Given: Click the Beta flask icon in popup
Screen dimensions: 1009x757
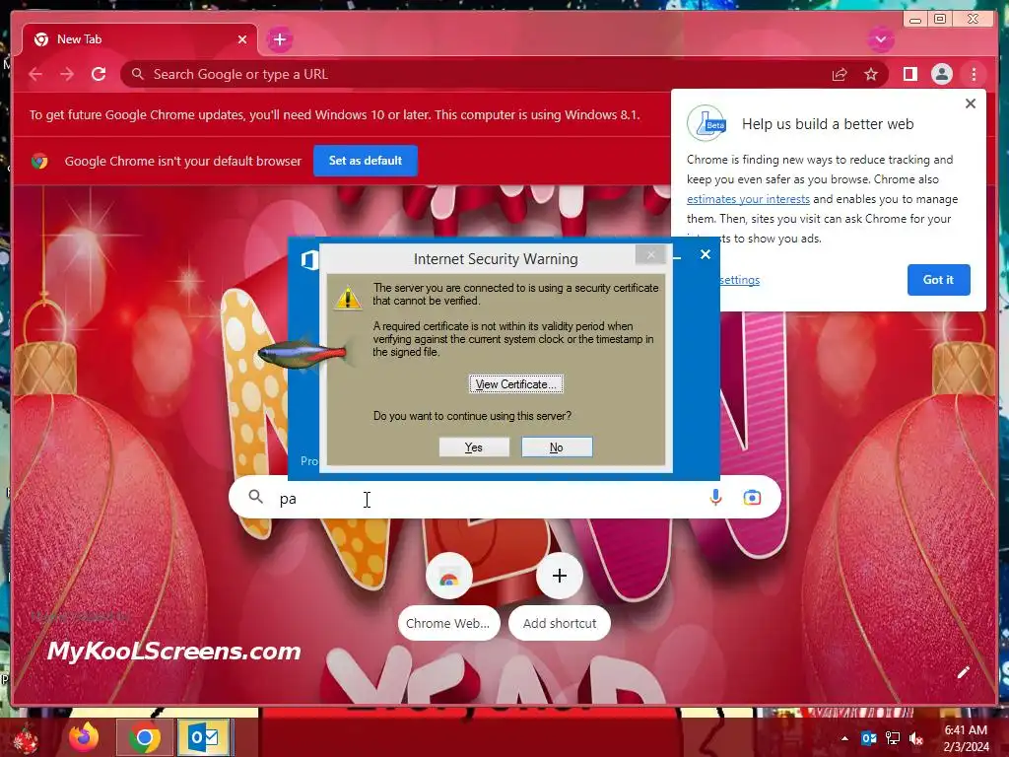Looking at the screenshot, I should coord(706,123).
